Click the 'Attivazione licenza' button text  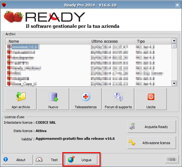156,143
